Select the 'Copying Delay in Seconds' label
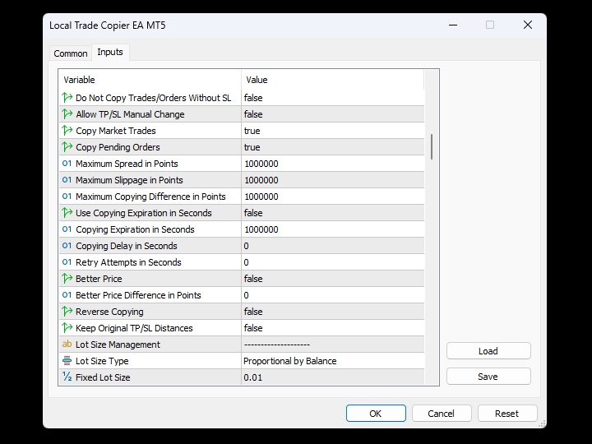 click(126, 246)
